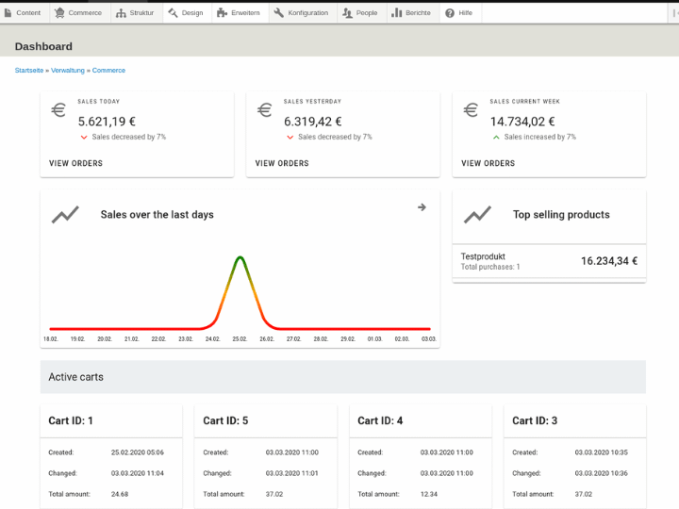The image size is (679, 509).
Task: Click changed time 03.03.2020 10:36 in Cart 3
Action: pyautogui.click(x=601, y=473)
